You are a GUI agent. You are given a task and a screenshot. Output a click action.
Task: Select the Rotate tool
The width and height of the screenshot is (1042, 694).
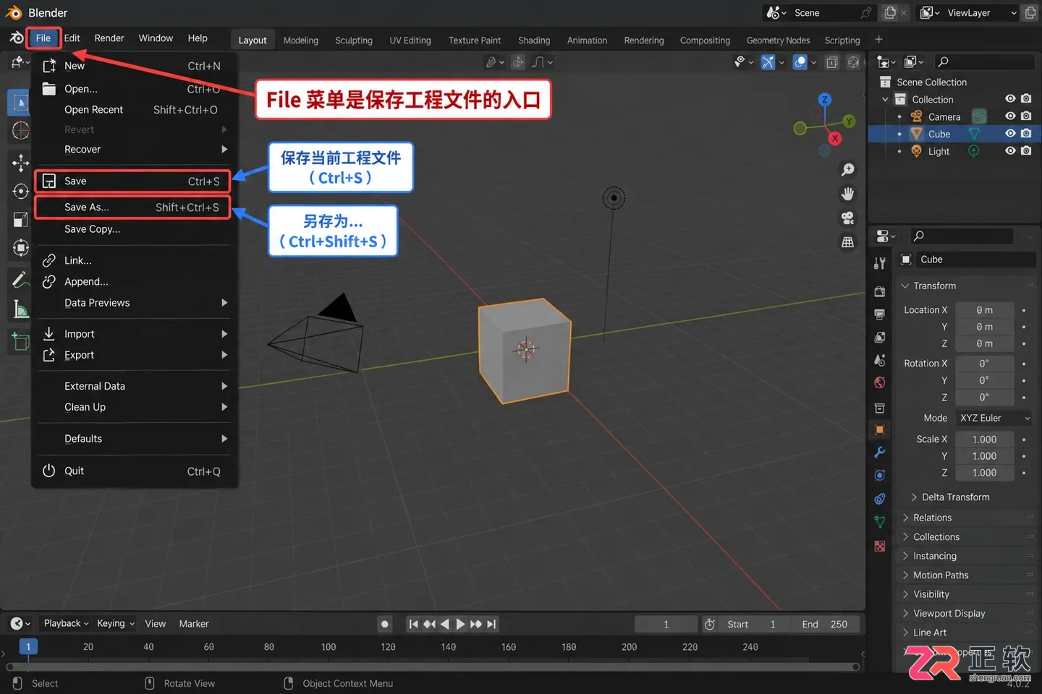tap(20, 191)
